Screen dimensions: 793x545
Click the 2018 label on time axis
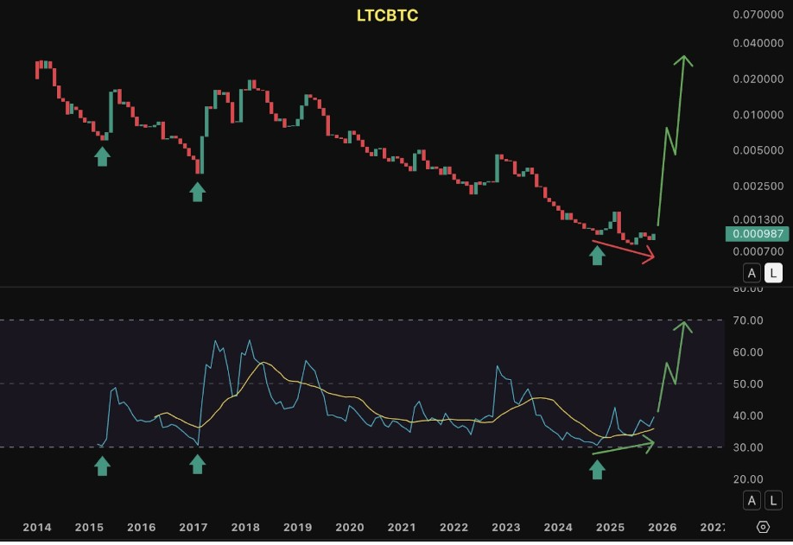click(245, 528)
